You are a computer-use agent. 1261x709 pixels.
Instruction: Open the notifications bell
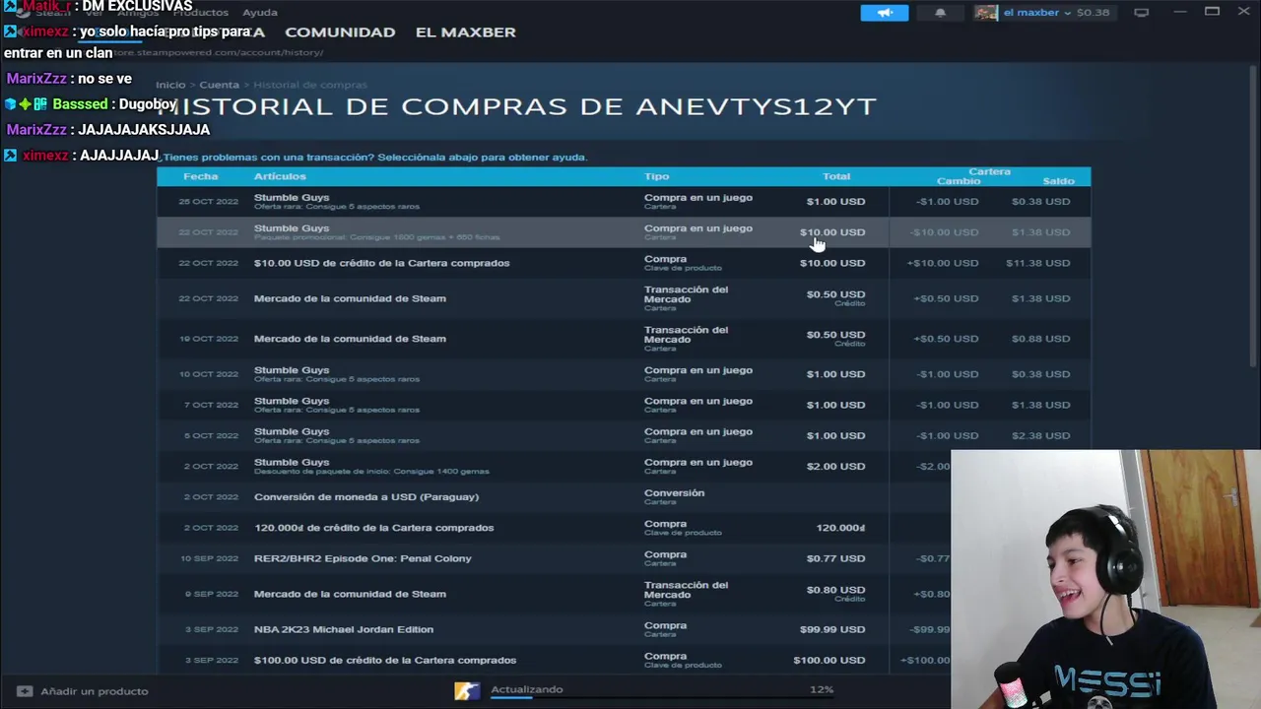click(x=940, y=13)
